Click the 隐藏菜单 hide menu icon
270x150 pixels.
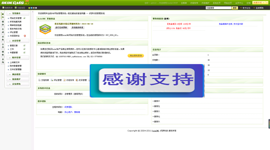(3, 8)
